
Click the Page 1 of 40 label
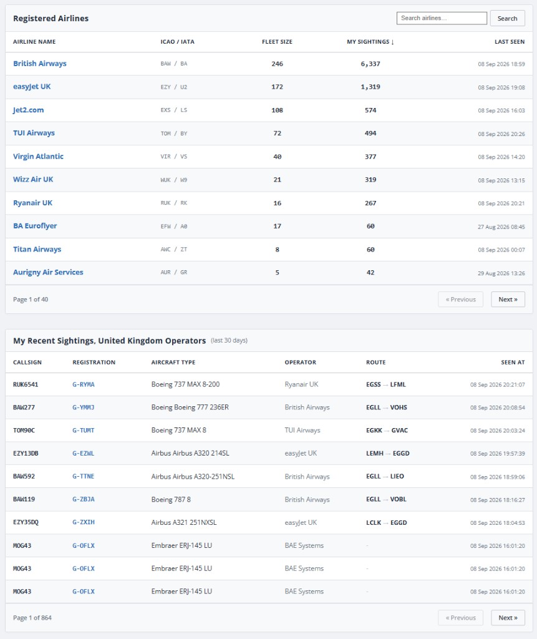(31, 300)
